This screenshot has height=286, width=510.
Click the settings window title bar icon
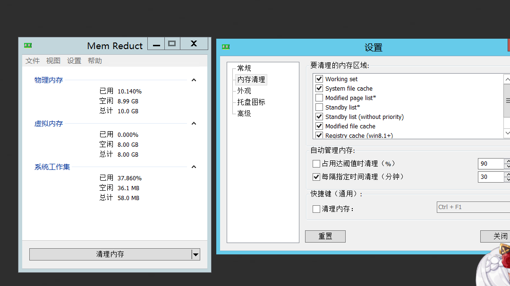[226, 47]
